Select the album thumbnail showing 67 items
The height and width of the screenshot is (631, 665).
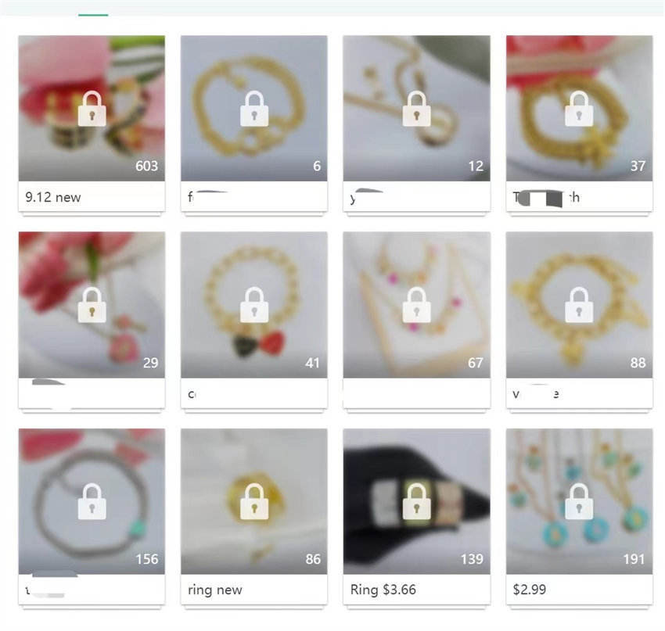[x=416, y=305]
